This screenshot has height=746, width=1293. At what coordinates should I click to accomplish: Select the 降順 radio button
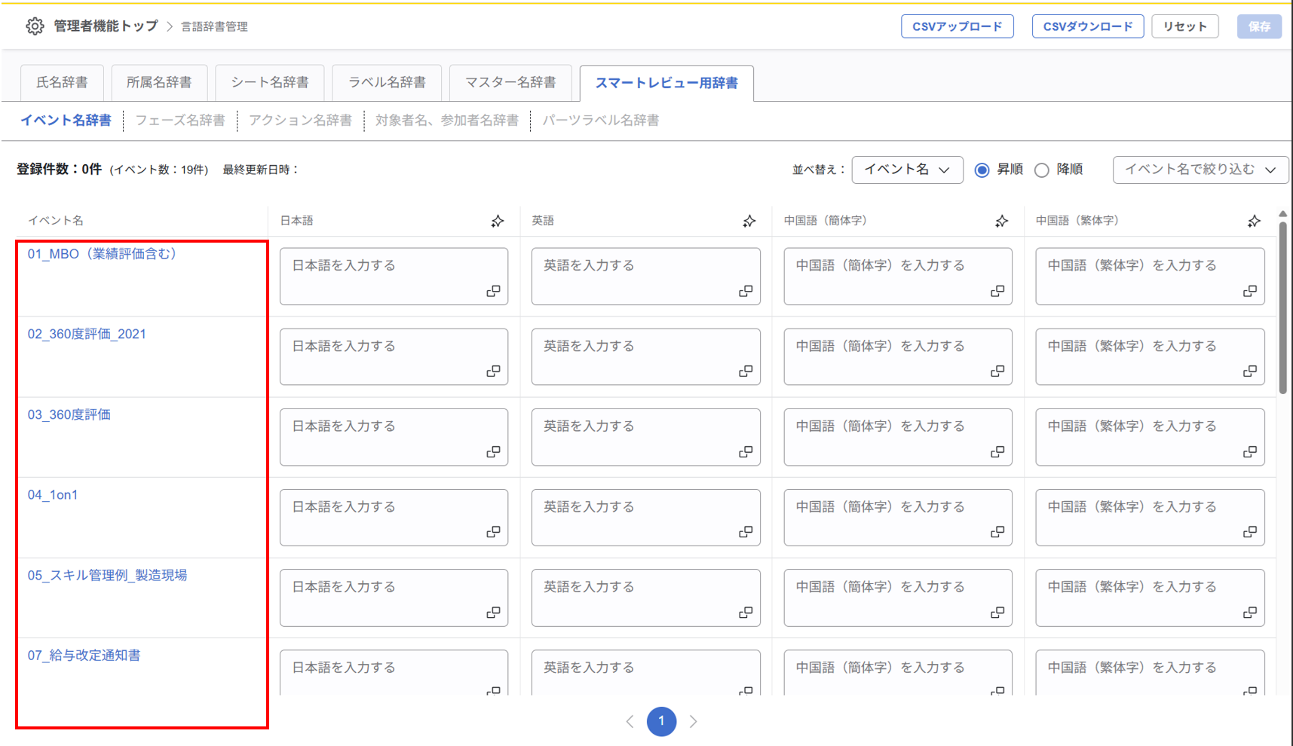click(x=1041, y=170)
